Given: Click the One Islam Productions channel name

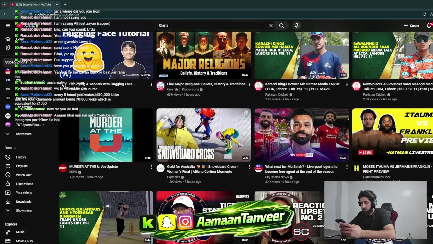Looking at the screenshot, I should (183, 90).
